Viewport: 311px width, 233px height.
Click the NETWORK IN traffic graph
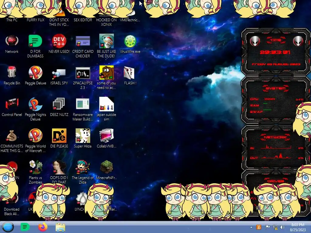[x=276, y=147]
